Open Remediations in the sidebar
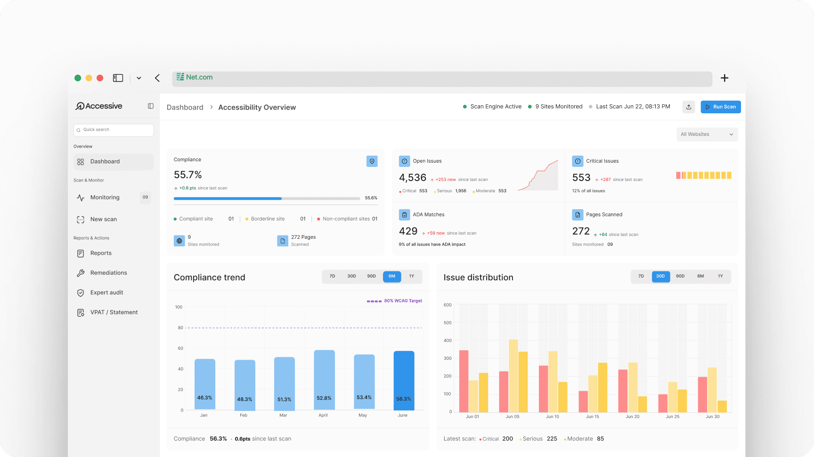Screen dimensions: 814x457 (x=114, y=273)
